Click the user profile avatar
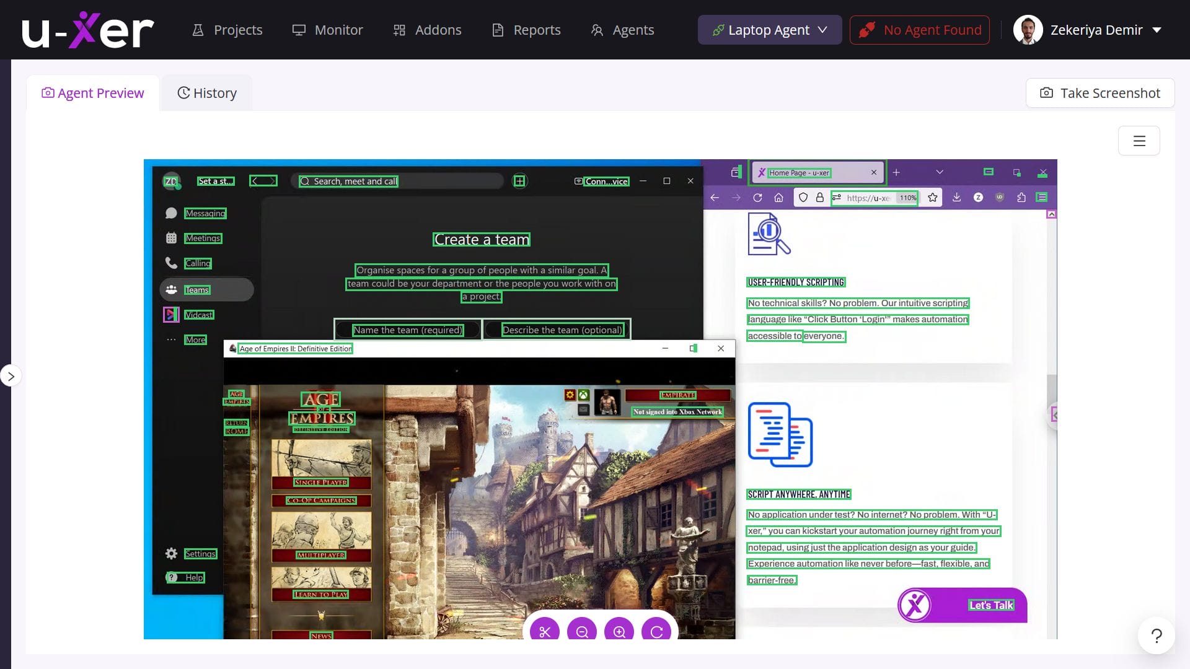Image resolution: width=1190 pixels, height=669 pixels. coord(1028,30)
